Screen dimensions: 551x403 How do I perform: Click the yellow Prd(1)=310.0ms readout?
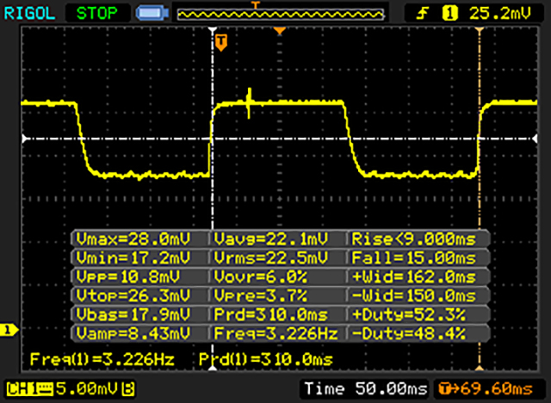[266, 359]
